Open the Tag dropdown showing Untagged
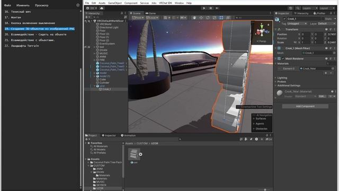 (297, 23)
